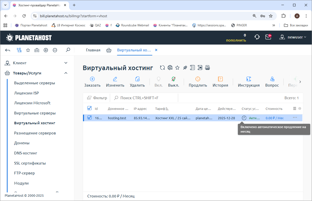The image size is (312, 201).
Task: Open the support headset icon in header
Action: click(x=257, y=37)
